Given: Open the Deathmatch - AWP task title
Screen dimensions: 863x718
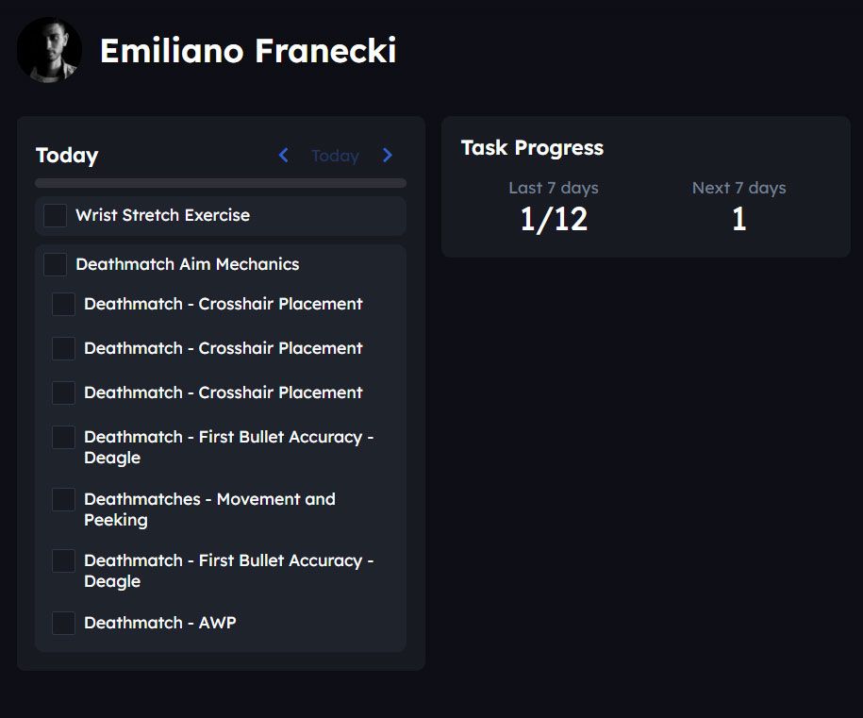Looking at the screenshot, I should tap(159, 623).
